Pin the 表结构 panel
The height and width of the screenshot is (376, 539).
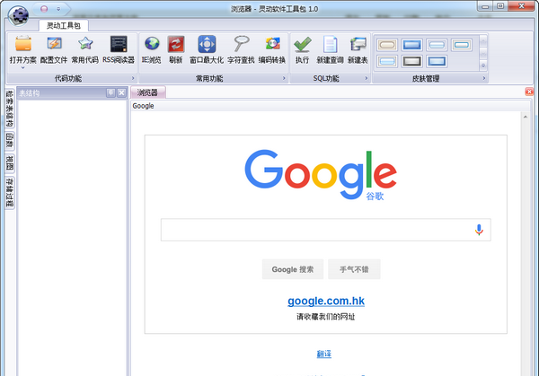click(x=110, y=92)
